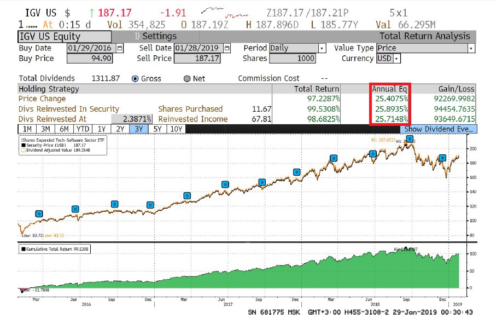Click the dividend marker near March 2018
The image size is (496, 318).
click(334, 158)
